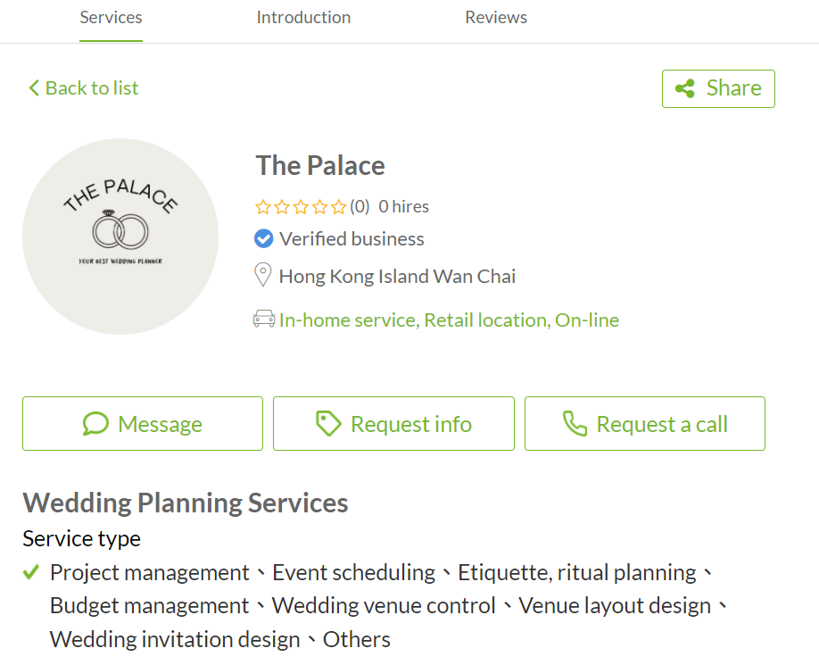Image resolution: width=819 pixels, height=665 pixels.
Task: Click the car service-type icon
Action: (264, 319)
